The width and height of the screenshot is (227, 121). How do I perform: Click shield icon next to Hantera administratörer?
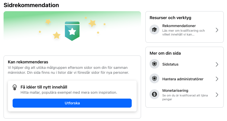pyautogui.click(x=154, y=79)
